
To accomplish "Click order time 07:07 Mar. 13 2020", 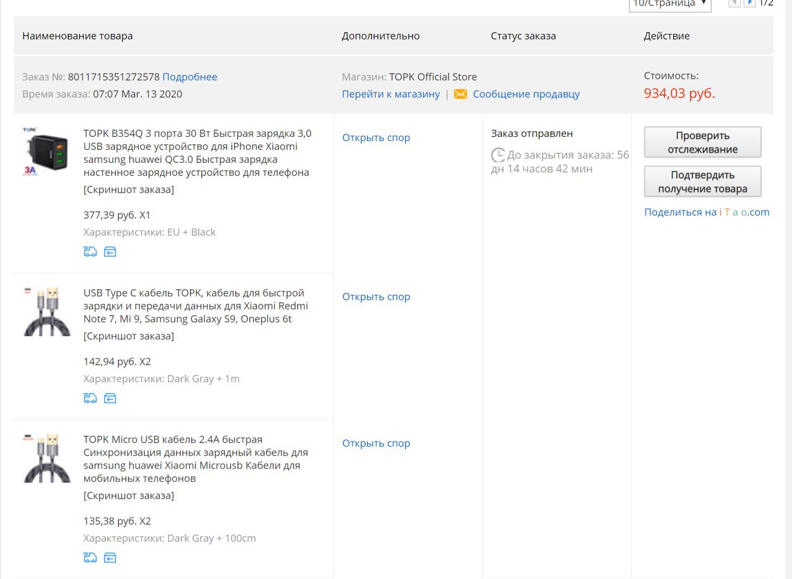I will [137, 94].
